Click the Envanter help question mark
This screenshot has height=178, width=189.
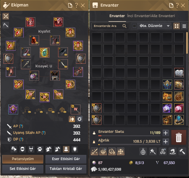pos(177,5)
